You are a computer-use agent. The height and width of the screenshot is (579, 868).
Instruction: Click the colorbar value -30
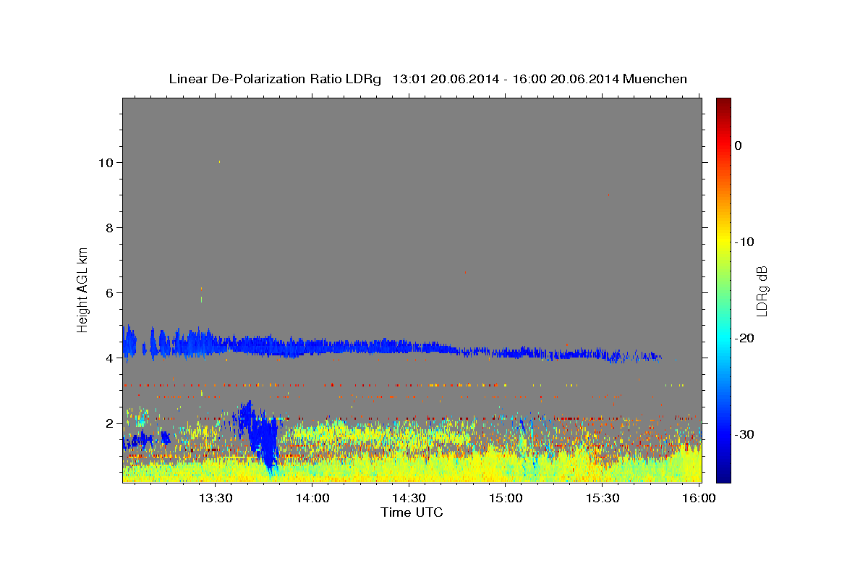[744, 434]
